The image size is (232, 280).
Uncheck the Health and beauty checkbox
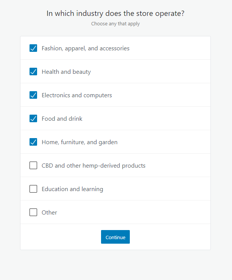point(33,72)
